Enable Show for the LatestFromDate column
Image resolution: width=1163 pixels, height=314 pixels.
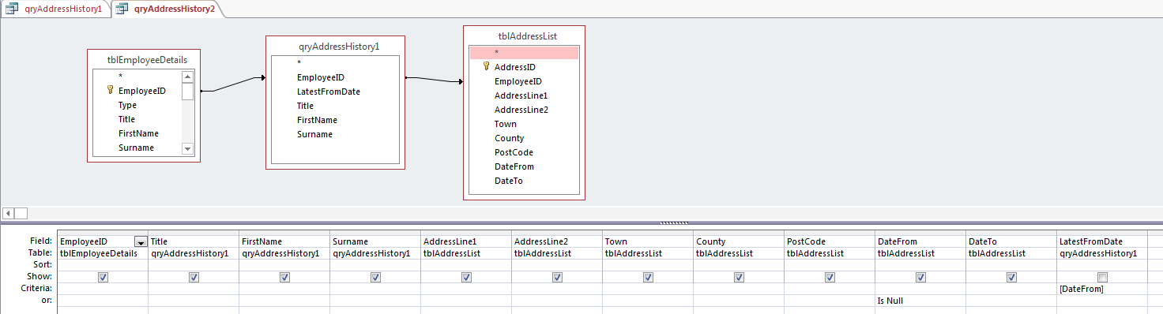(x=1102, y=277)
